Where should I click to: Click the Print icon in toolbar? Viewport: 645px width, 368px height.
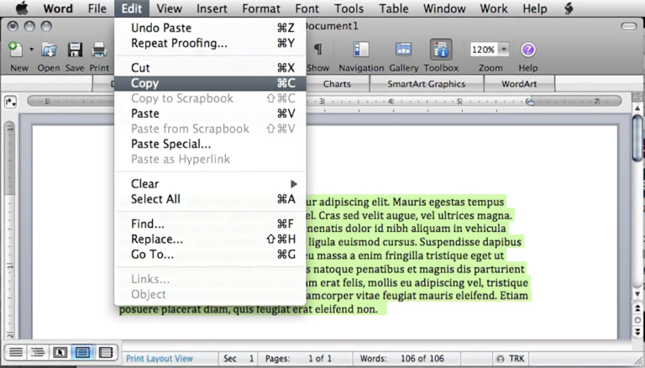(99, 50)
